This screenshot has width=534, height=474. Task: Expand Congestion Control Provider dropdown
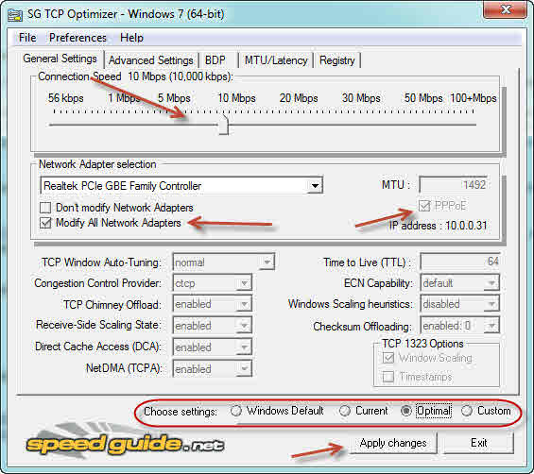[244, 283]
